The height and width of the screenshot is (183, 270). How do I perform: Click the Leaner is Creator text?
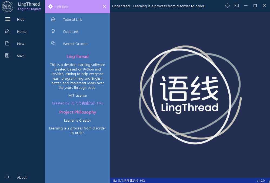tap(78, 120)
